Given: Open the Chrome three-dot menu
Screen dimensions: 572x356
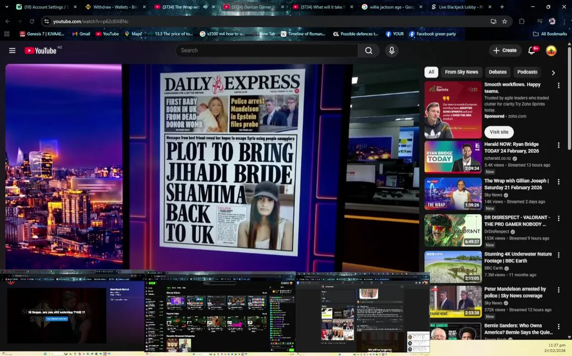Looking at the screenshot, I should point(564,22).
